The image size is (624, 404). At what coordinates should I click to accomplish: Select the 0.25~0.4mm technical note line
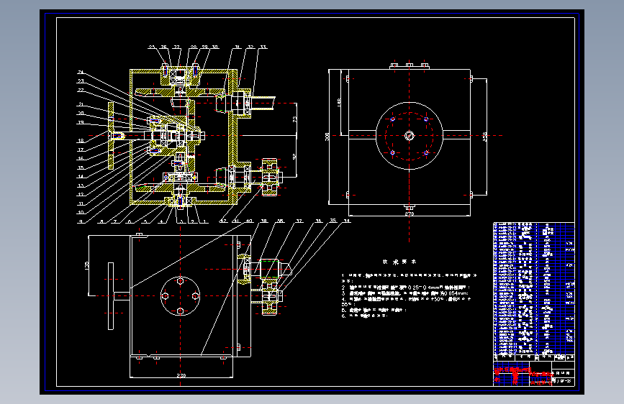[407, 287]
